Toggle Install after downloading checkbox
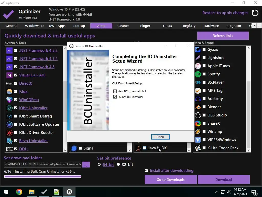Image resolution: width=262 pixels, height=197 pixels. click(x=147, y=171)
